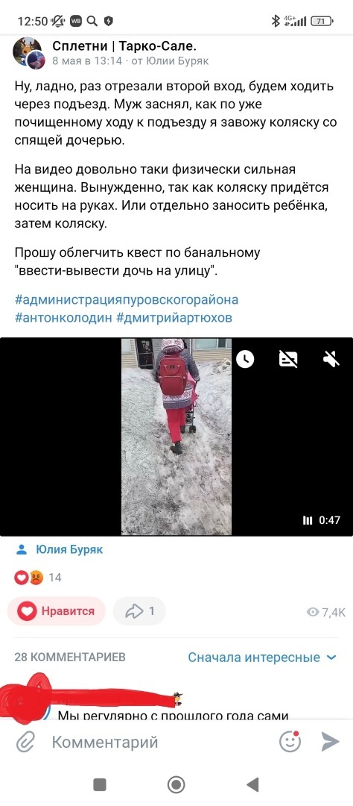Screen dimensions: 353x806
Task: Open emoji sticker picker
Action: (290, 742)
